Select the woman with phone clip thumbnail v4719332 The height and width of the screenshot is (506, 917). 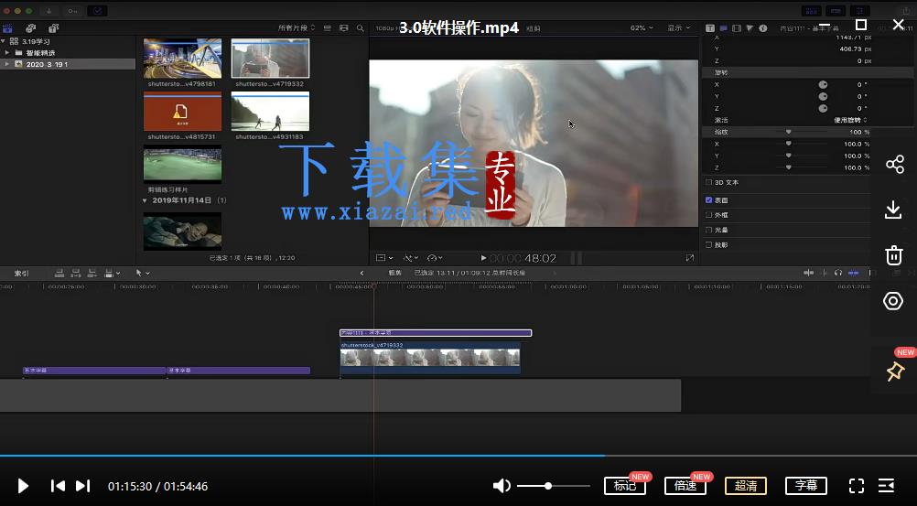click(x=270, y=59)
